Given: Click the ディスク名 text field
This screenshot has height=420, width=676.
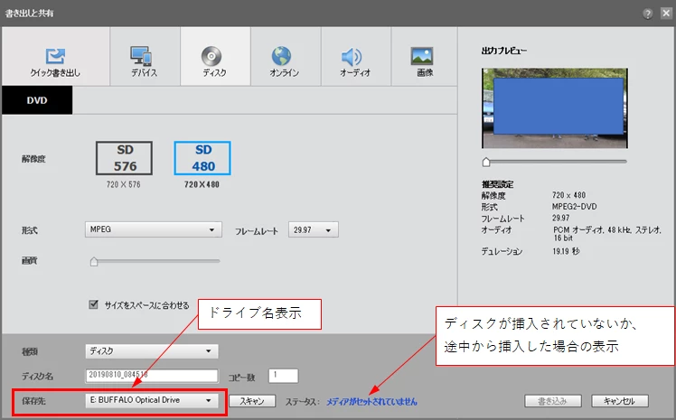Looking at the screenshot, I should 152,375.
